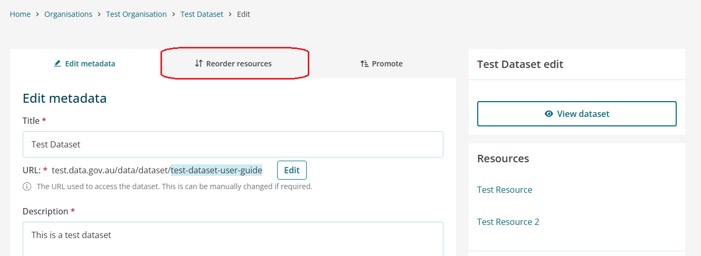Click the Promote sort icon

pyautogui.click(x=364, y=64)
